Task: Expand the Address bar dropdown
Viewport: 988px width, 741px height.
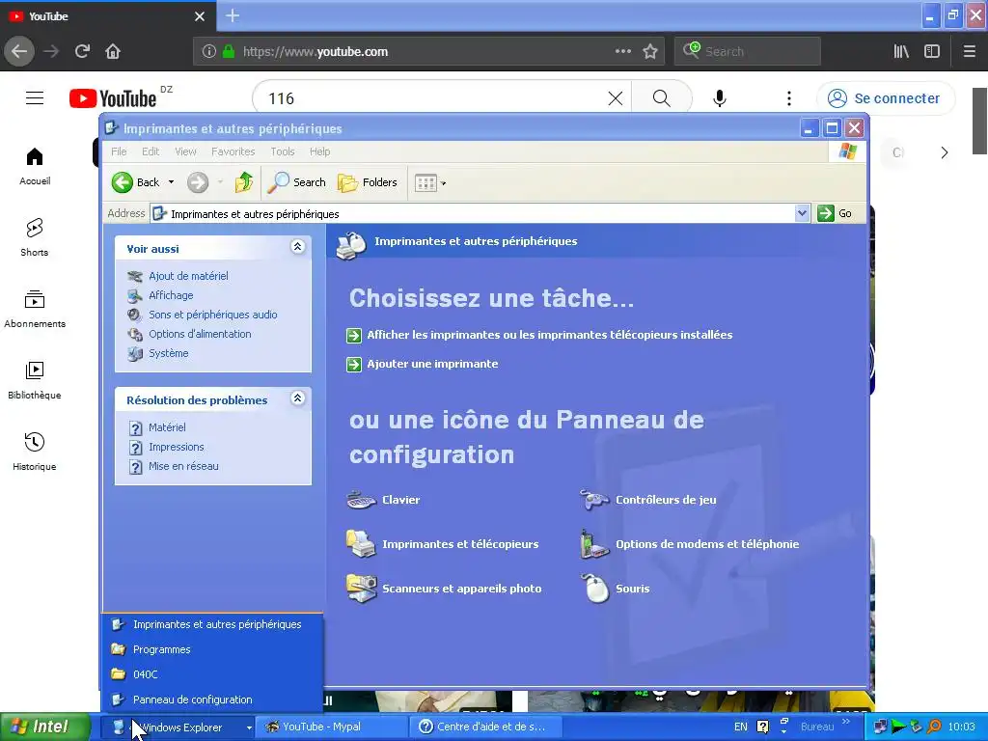Action: [802, 213]
